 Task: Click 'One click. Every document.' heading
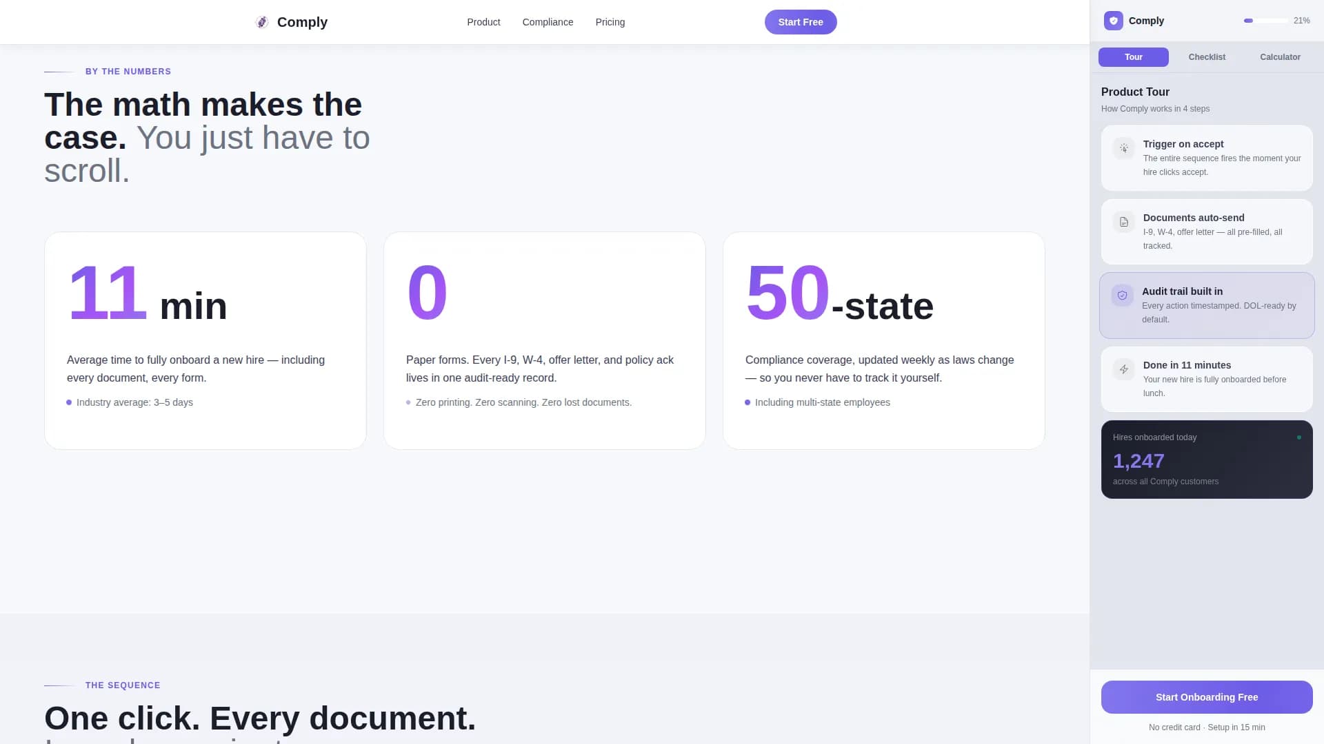coord(260,718)
